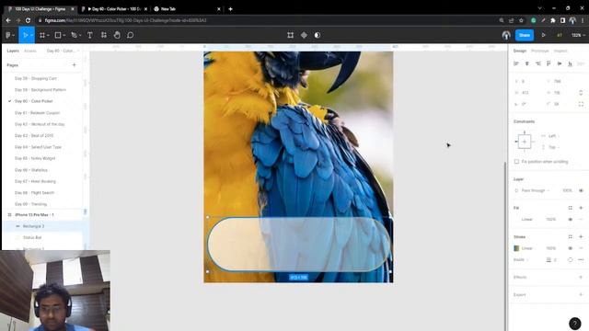Viewport: 589px width, 331px height.
Task: Click the Edit object icon in toolbar
Action: coord(291,35)
